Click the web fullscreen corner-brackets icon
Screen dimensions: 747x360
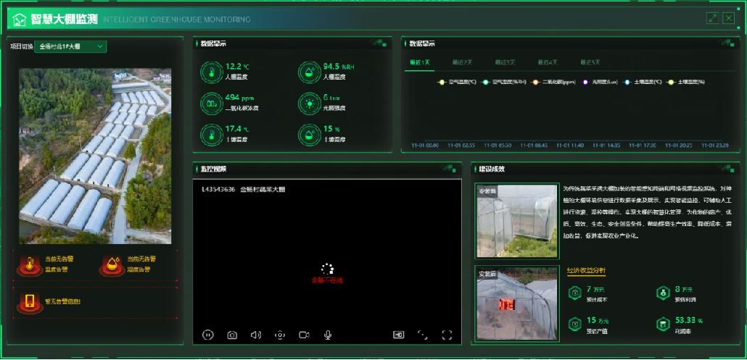pyautogui.click(x=423, y=335)
